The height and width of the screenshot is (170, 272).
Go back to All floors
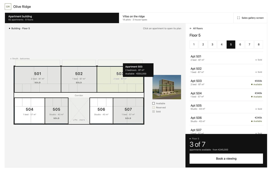(196, 28)
